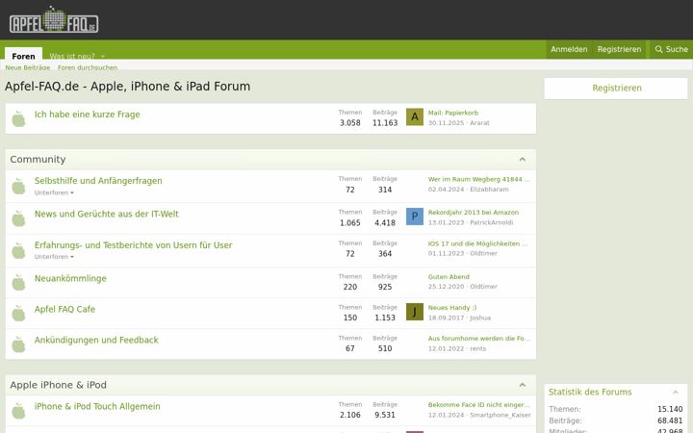The height and width of the screenshot is (433, 693).
Task: Click apple icon beside Erfahrungs- und Testberichte
Action: coord(18,250)
